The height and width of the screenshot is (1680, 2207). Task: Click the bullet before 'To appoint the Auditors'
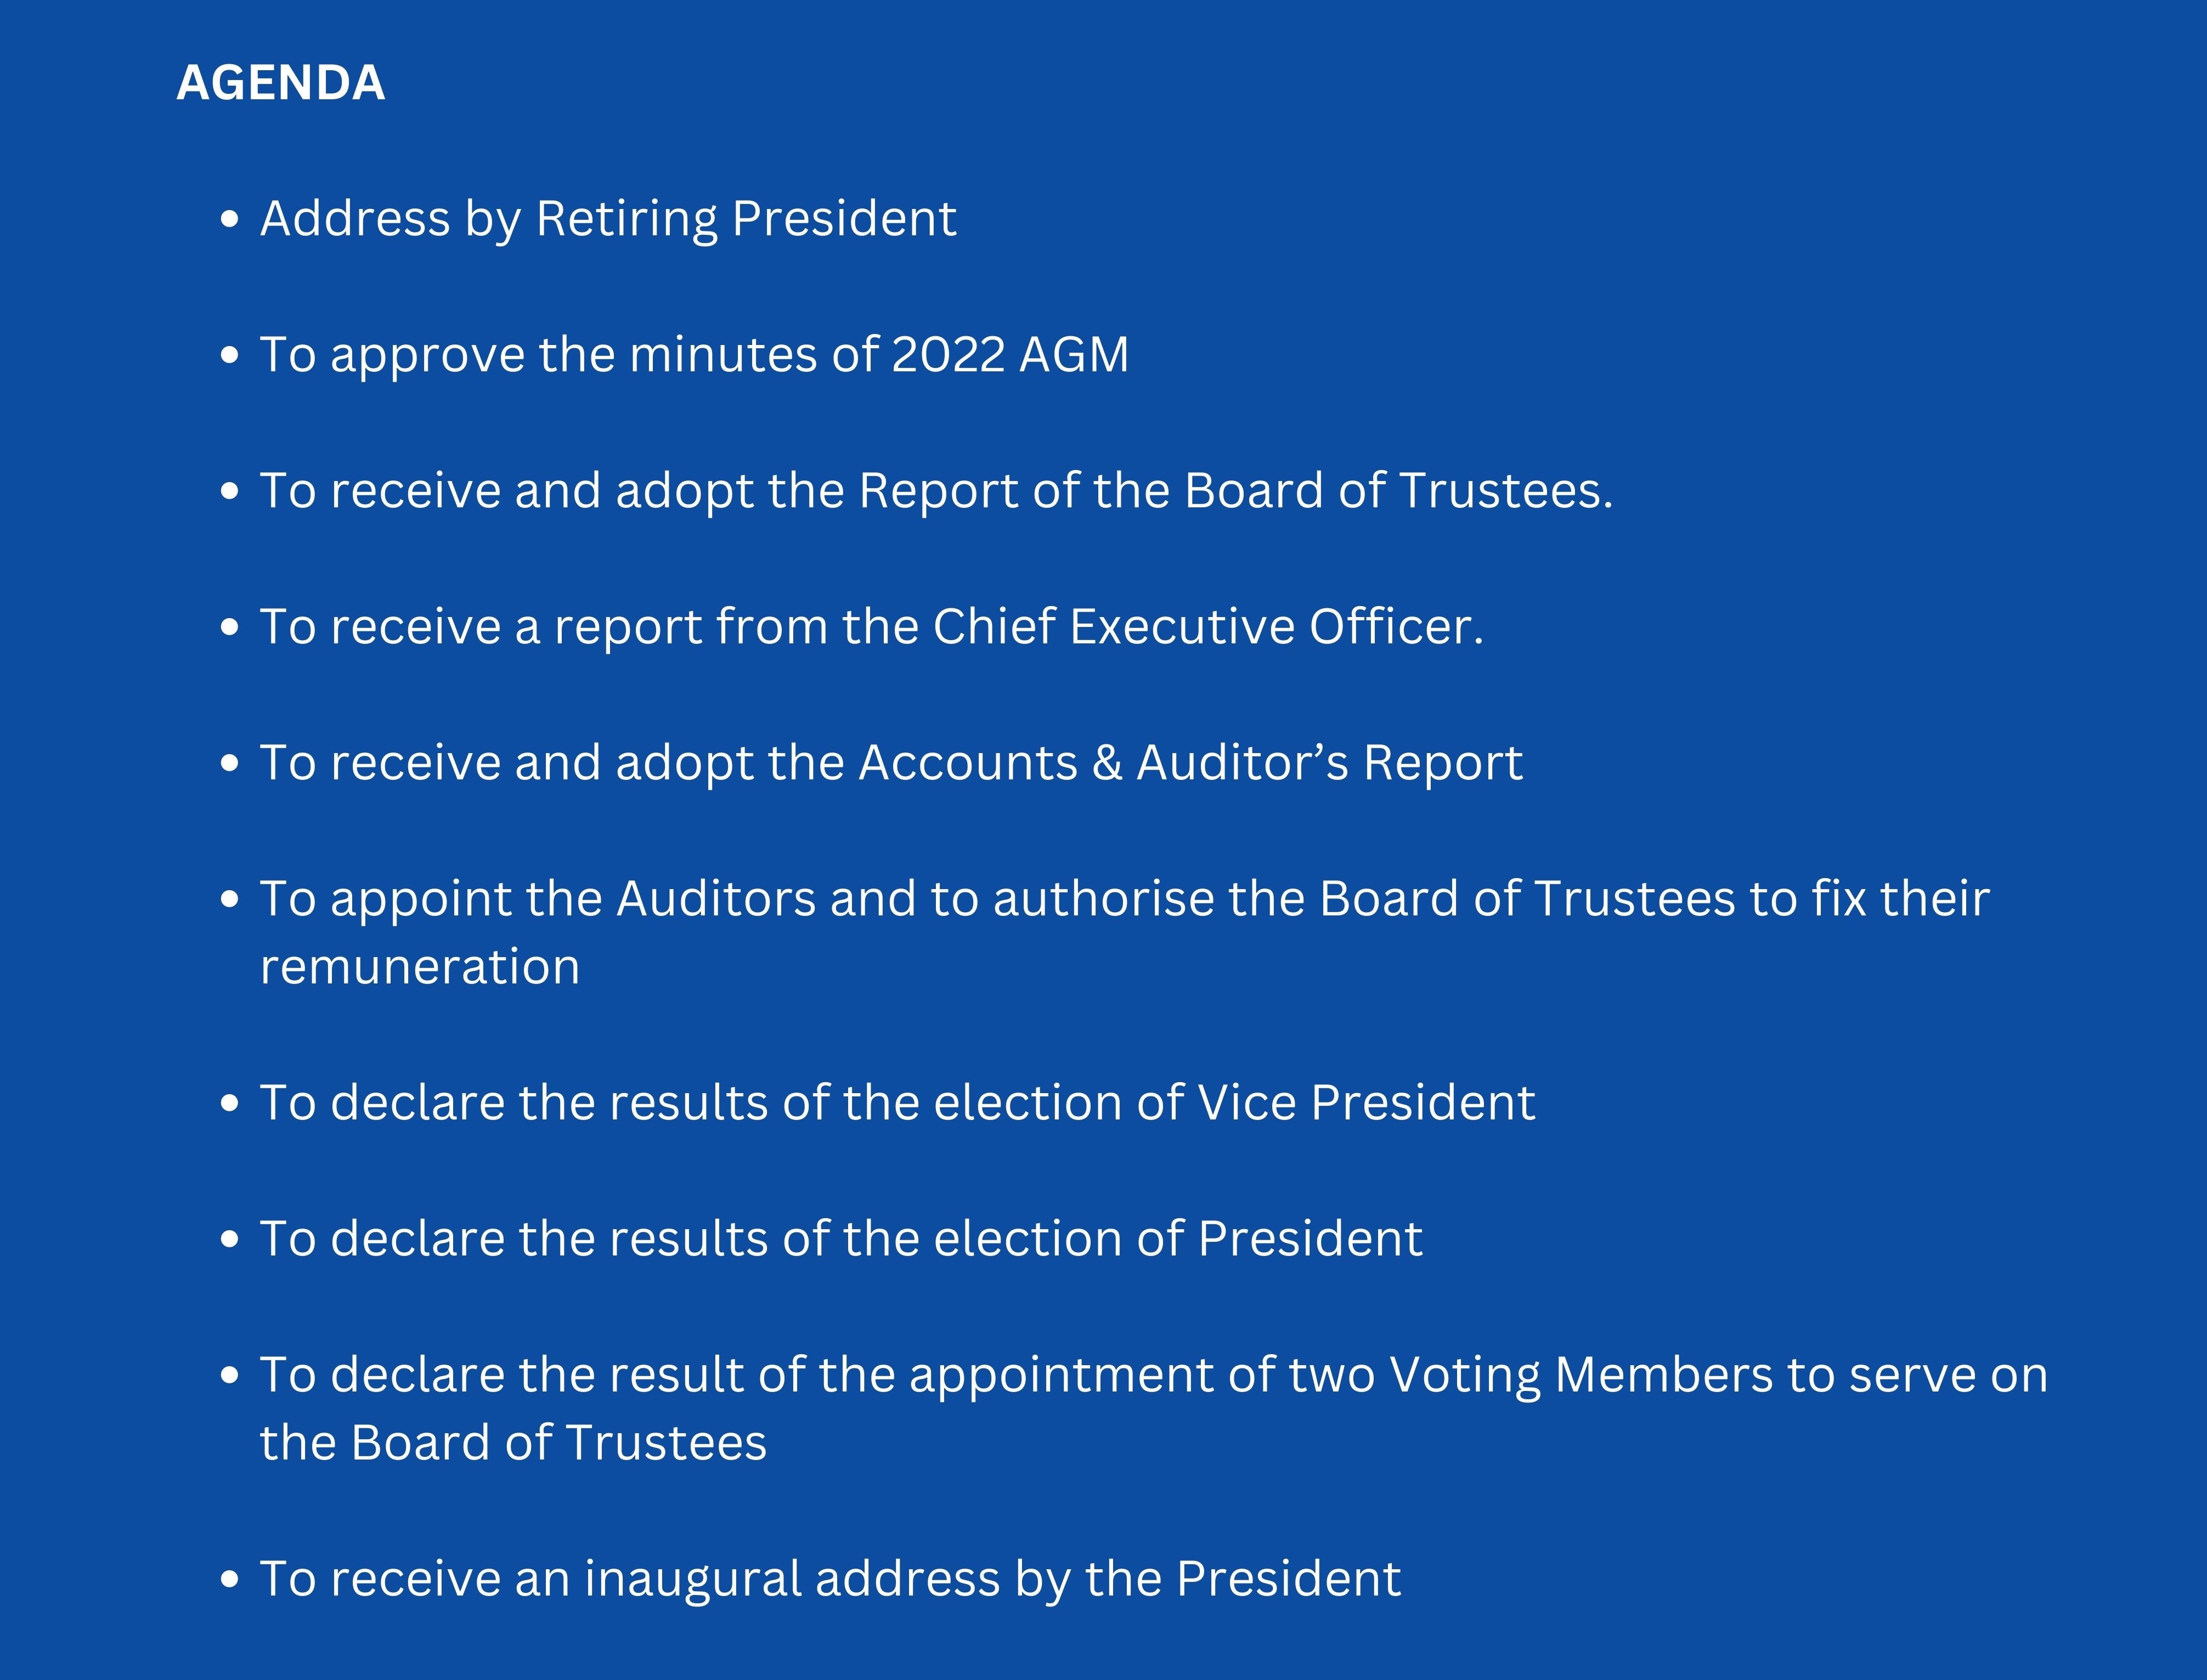point(230,899)
